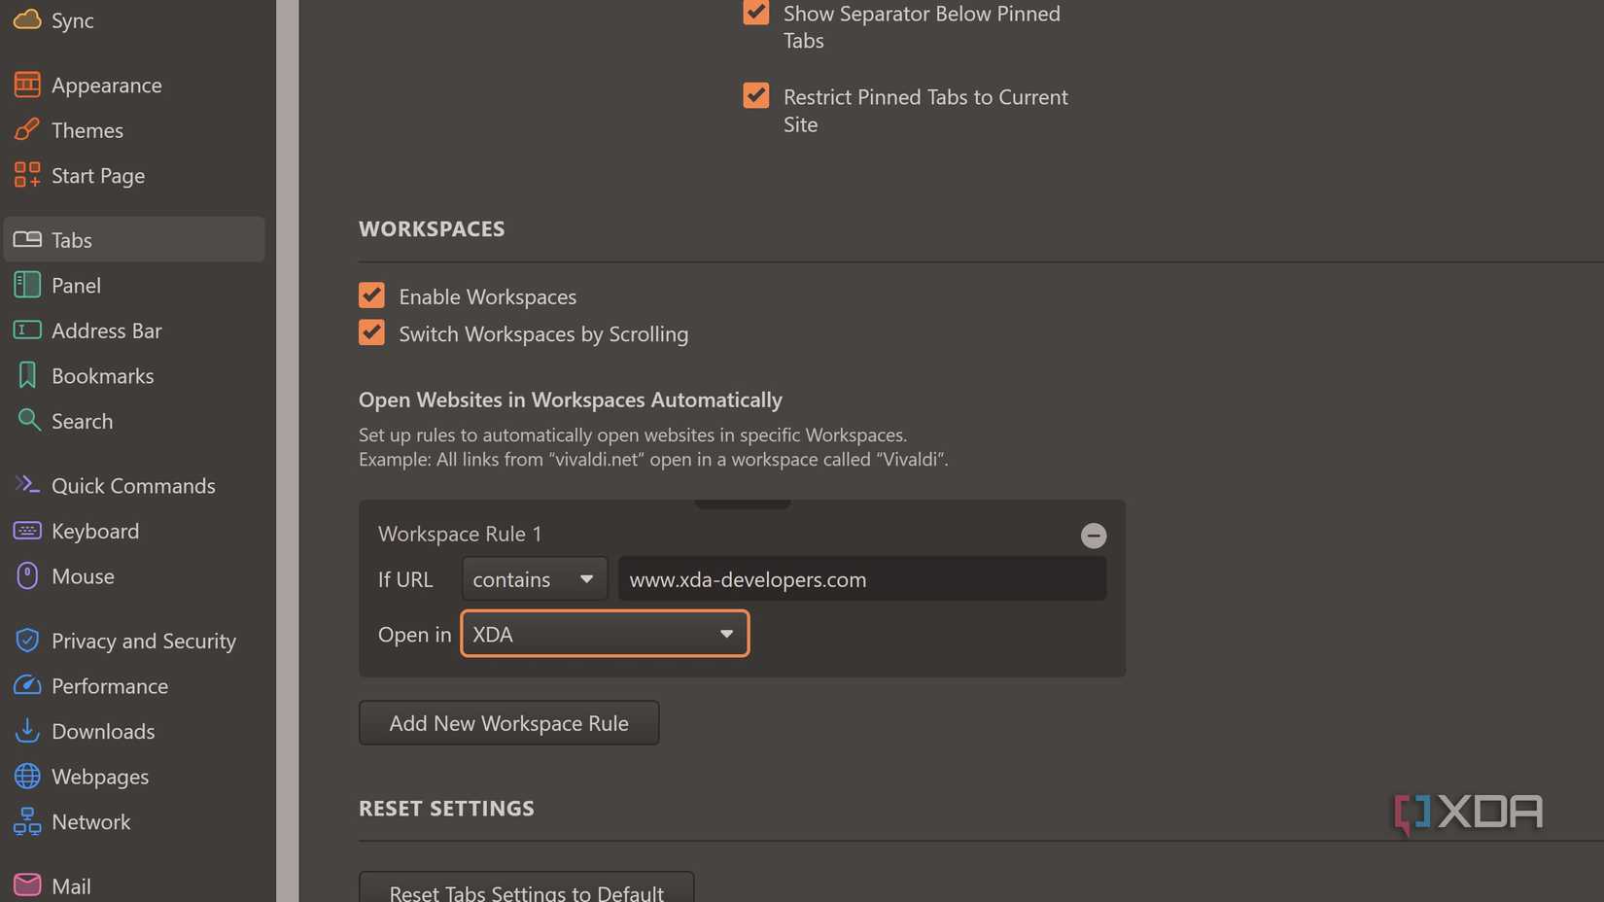Click the Downloads arrow icon

pyautogui.click(x=27, y=730)
